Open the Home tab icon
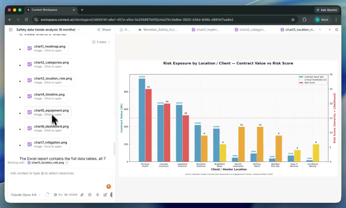This screenshot has height=208, width=346. [x=122, y=29]
